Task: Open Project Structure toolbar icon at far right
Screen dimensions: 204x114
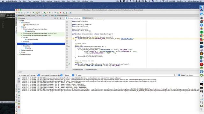Action: tap(70, 13)
